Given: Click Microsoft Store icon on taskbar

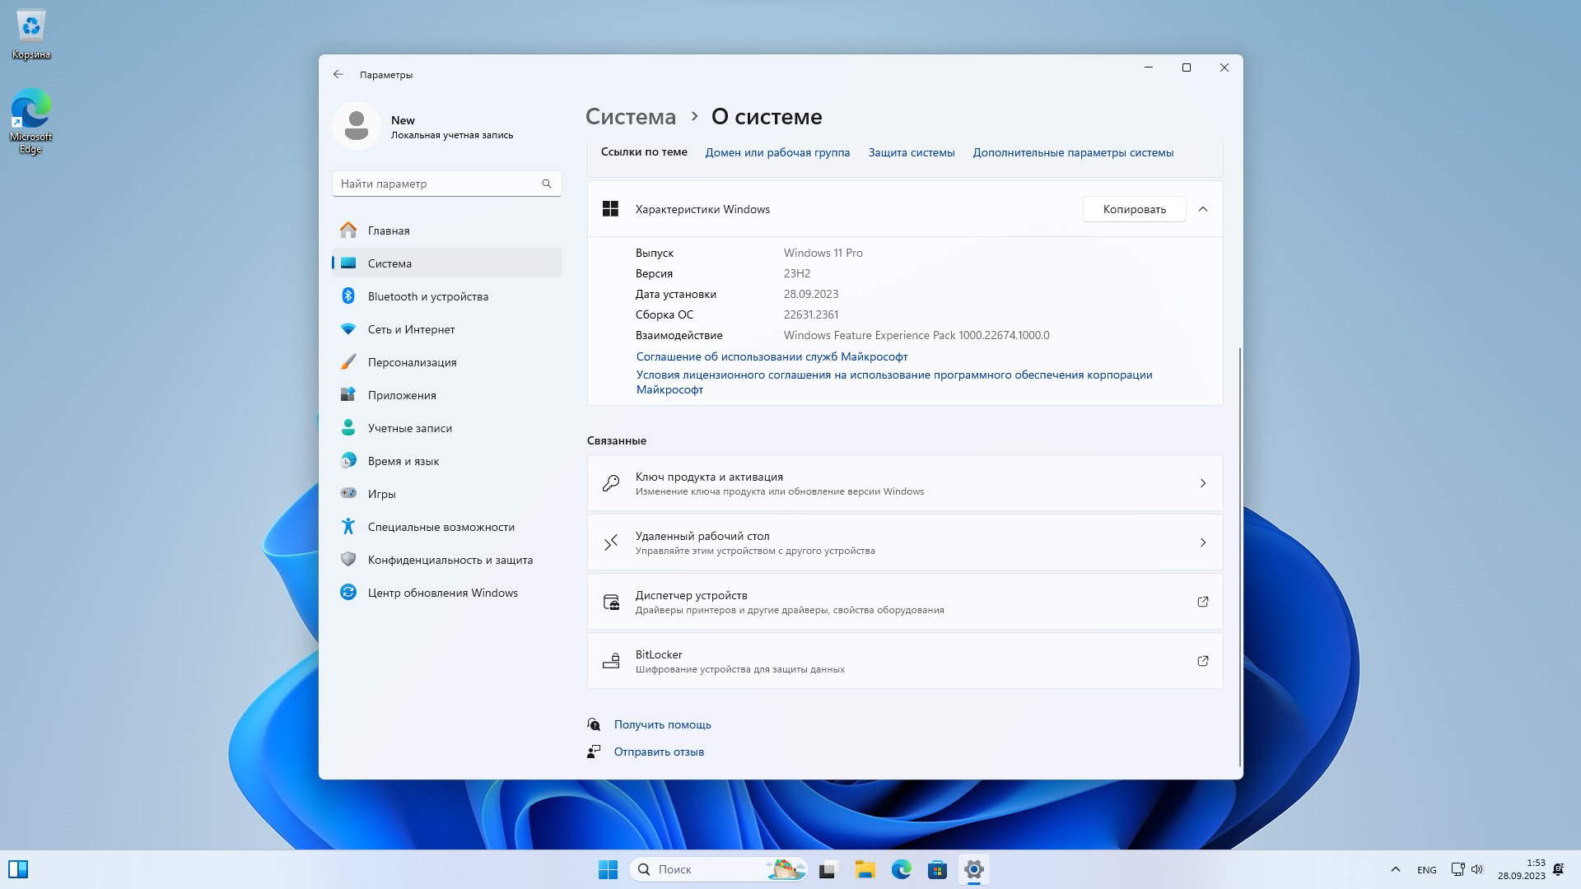Looking at the screenshot, I should [937, 869].
